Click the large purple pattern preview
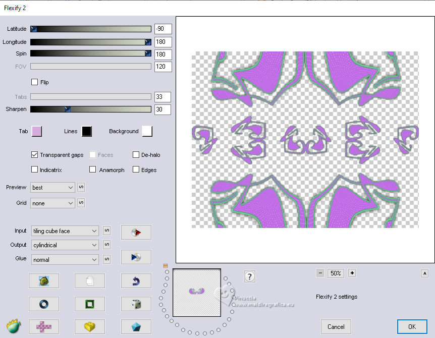This screenshot has width=435, height=338. pos(305,140)
